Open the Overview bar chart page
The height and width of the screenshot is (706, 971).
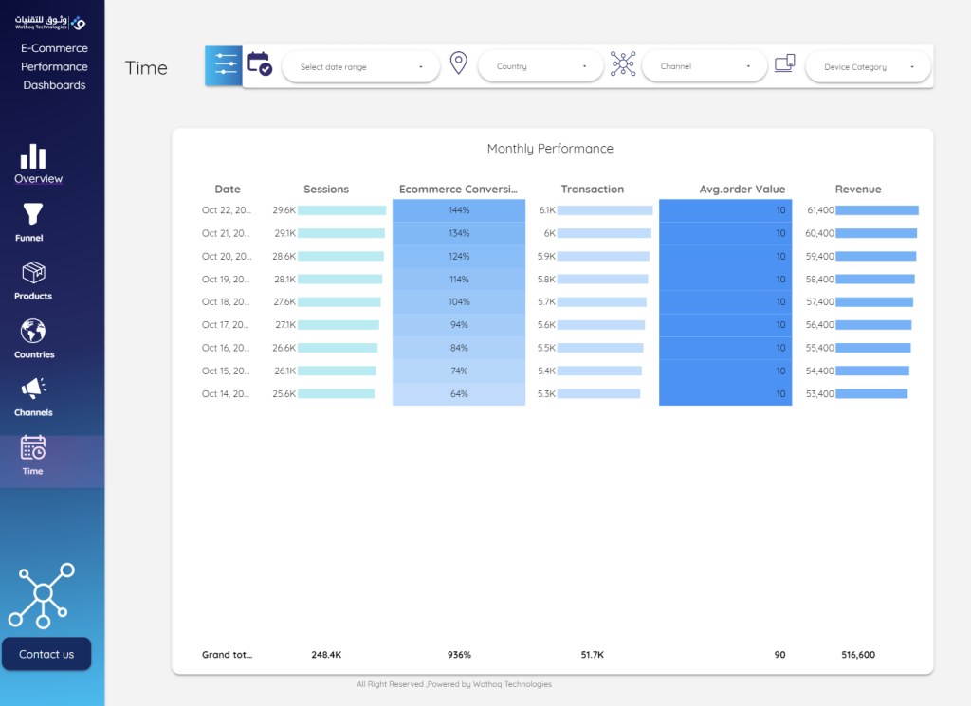[34, 164]
